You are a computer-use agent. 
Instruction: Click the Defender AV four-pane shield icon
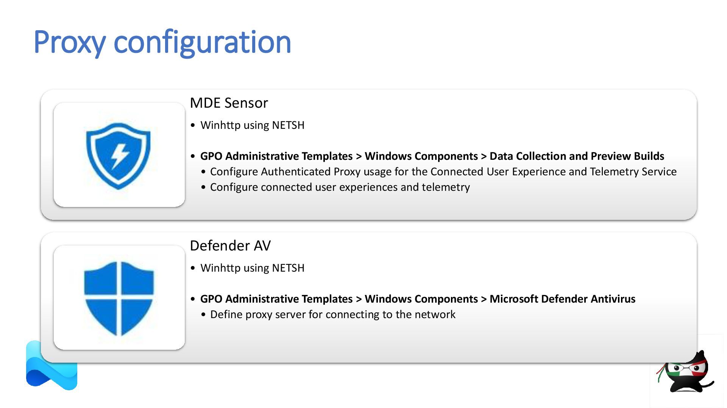click(119, 298)
